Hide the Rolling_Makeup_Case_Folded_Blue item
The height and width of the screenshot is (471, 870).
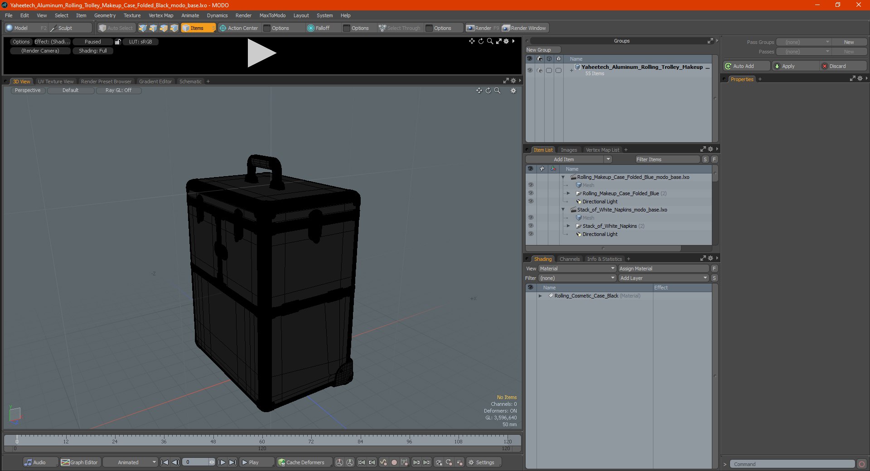[530, 193]
